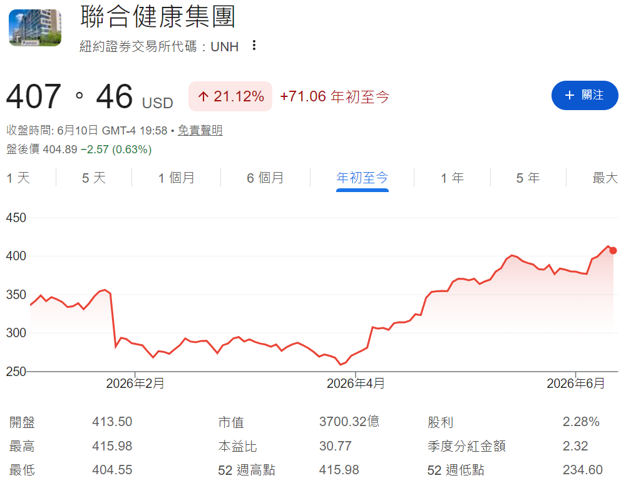The height and width of the screenshot is (478, 621).
Task: Click the 52 週低點 value 234.60
Action: click(583, 470)
